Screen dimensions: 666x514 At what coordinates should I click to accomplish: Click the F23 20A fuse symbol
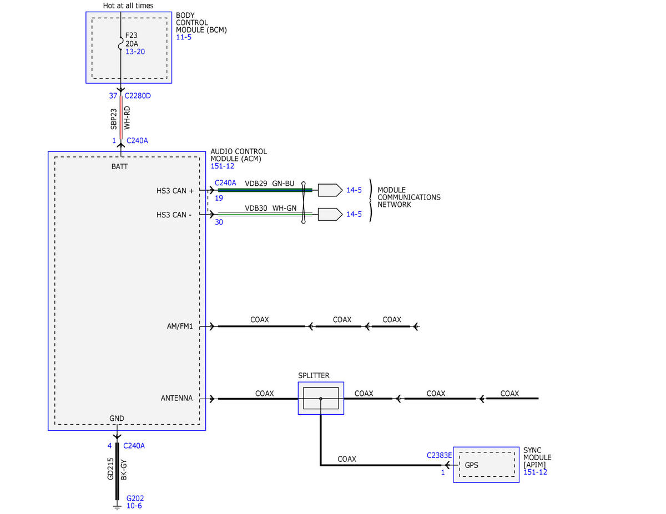click(120, 44)
